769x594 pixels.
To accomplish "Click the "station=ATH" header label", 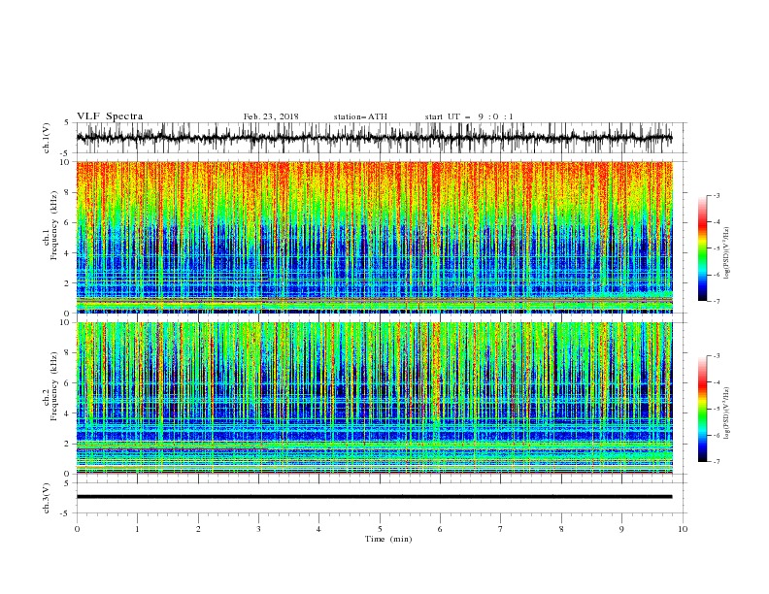I will coord(360,116).
